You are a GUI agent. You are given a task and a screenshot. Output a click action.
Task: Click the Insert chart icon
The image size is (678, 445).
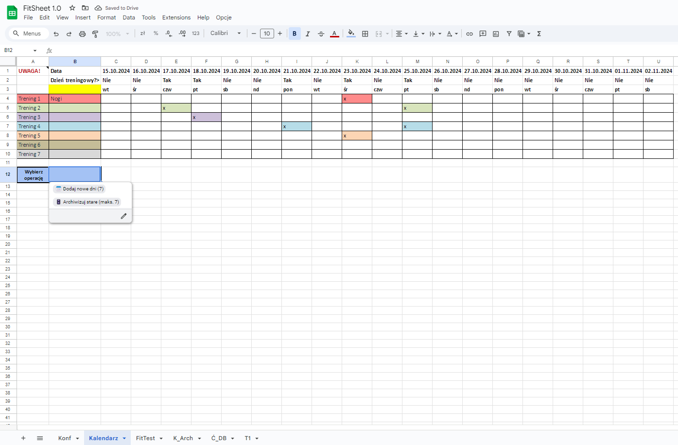coord(496,34)
